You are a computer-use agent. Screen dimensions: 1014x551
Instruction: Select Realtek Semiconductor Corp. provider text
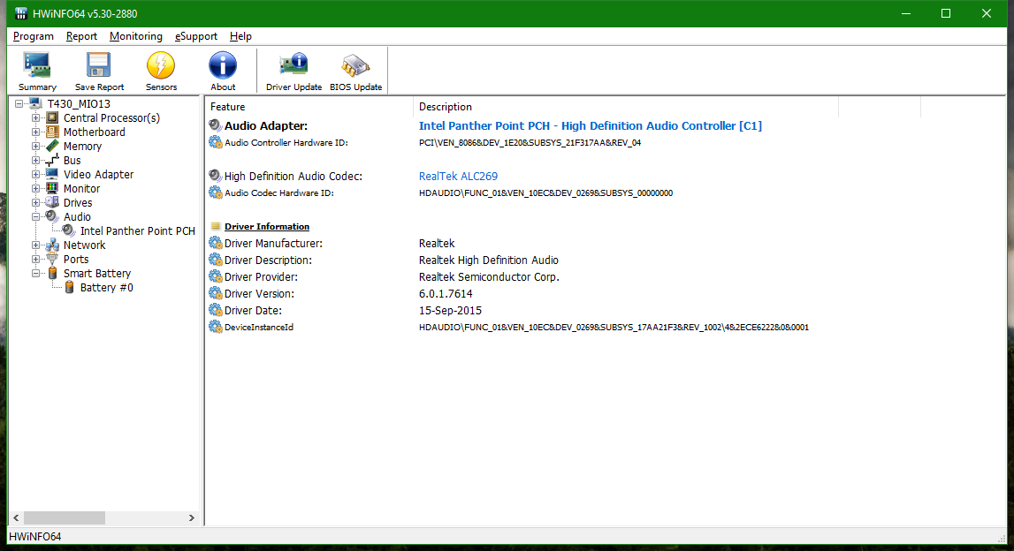point(489,277)
